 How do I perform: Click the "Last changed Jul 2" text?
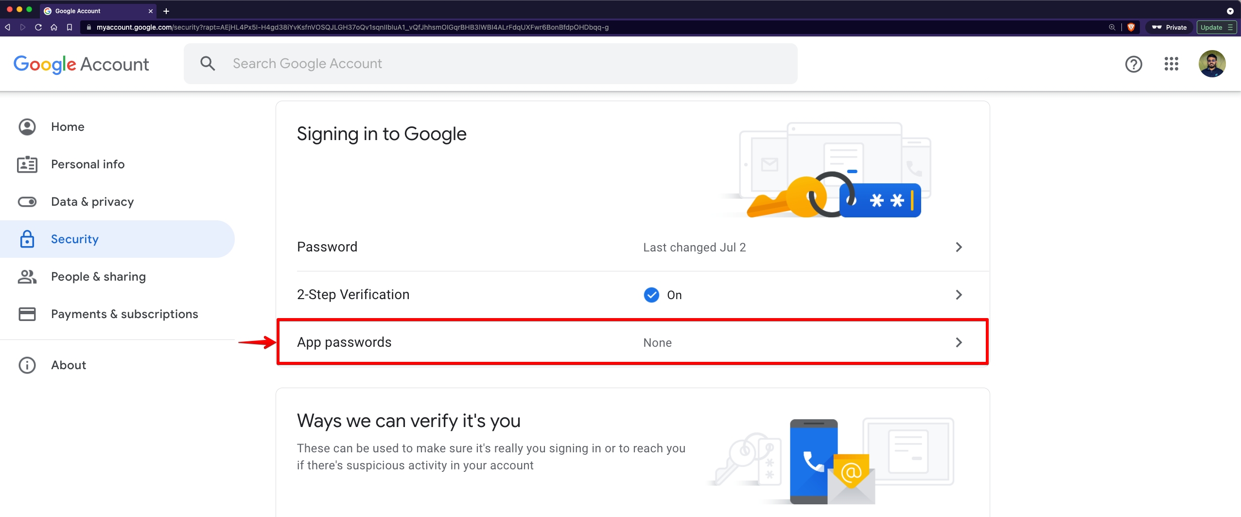pos(695,247)
